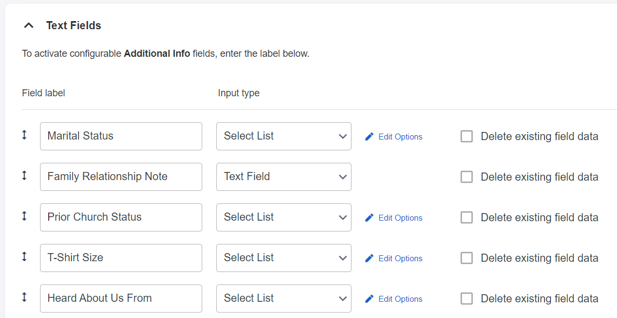Click the drag handle for Heard About Us From
This screenshot has width=617, height=318.
tap(24, 297)
